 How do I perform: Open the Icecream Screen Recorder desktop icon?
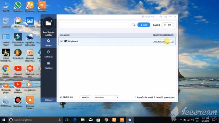pos(30,102)
